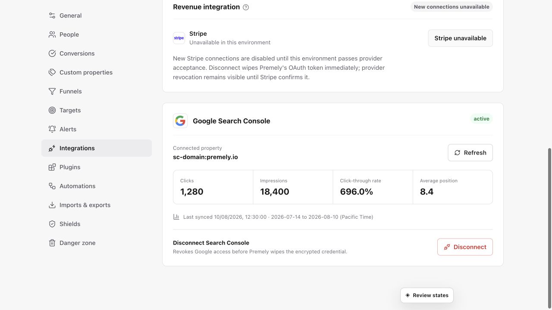Click the Revenue integration help icon
This screenshot has height=310, width=552.
(x=246, y=7)
